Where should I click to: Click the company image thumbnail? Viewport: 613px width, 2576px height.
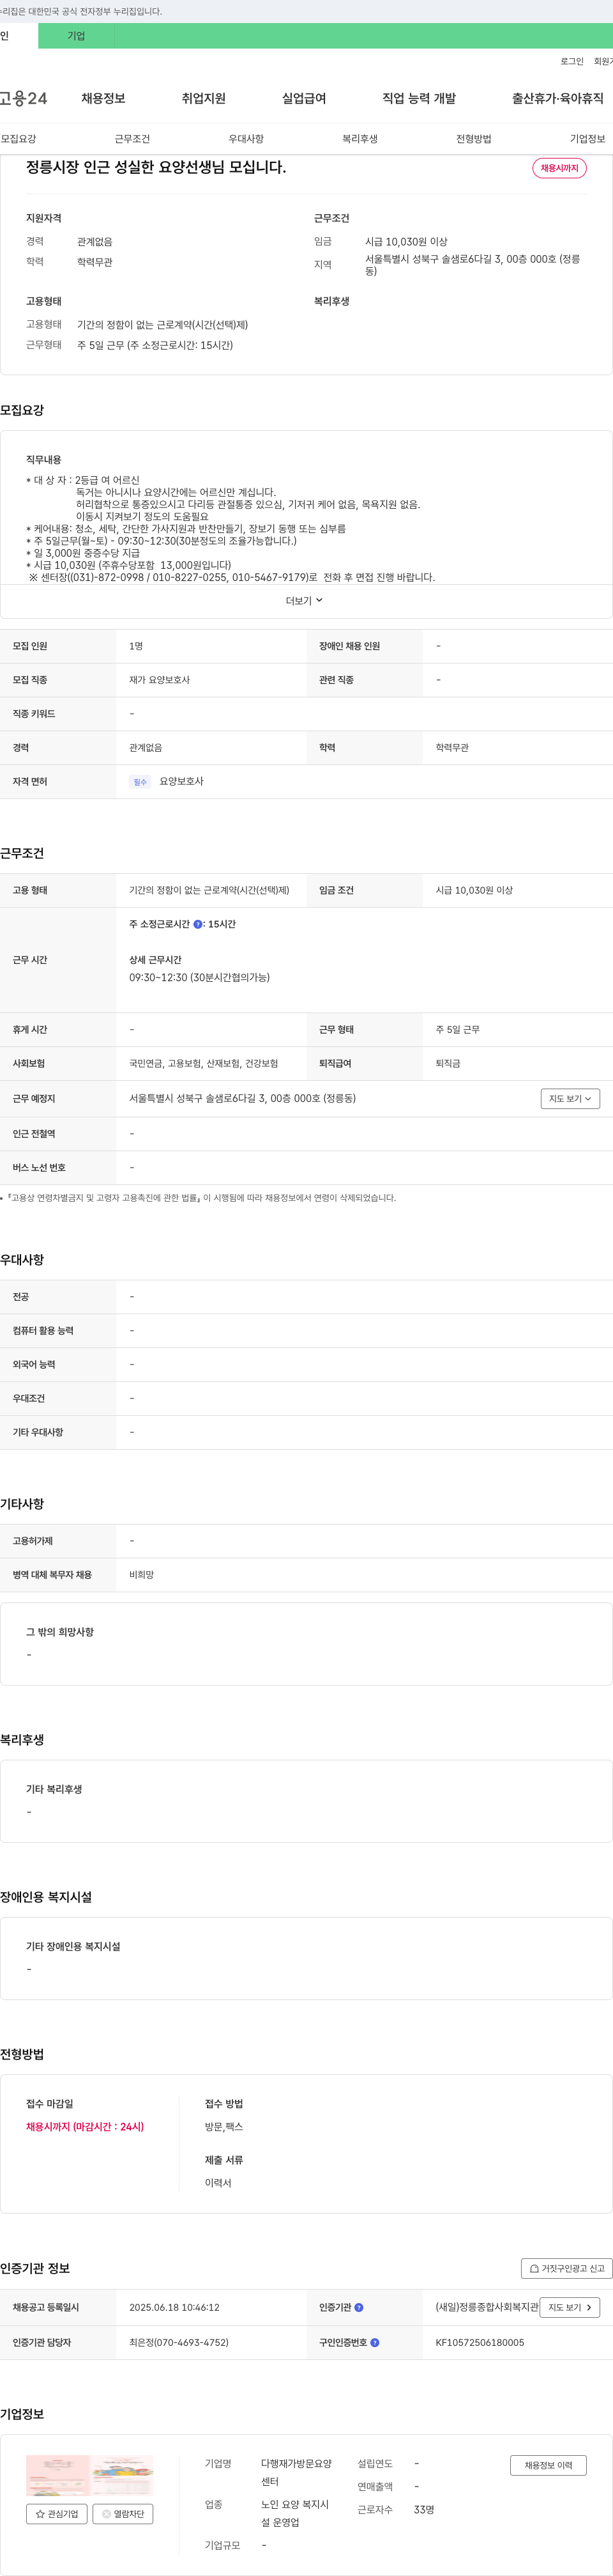pyautogui.click(x=90, y=2475)
